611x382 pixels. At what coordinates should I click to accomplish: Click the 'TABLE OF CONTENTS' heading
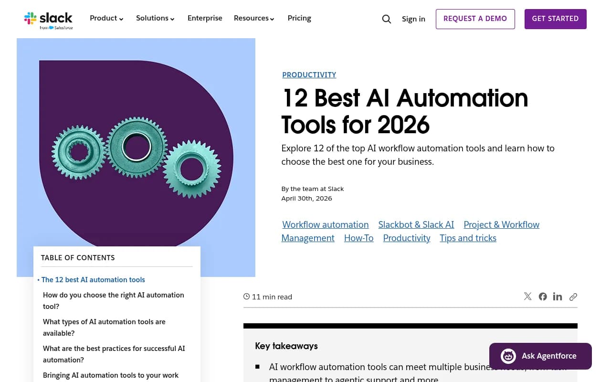(78, 258)
